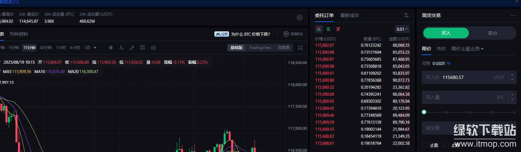Image resolution: width=521 pixels, height=152 pixels.
Task: Show only sell orders (red icon)
Action: click(338, 29)
